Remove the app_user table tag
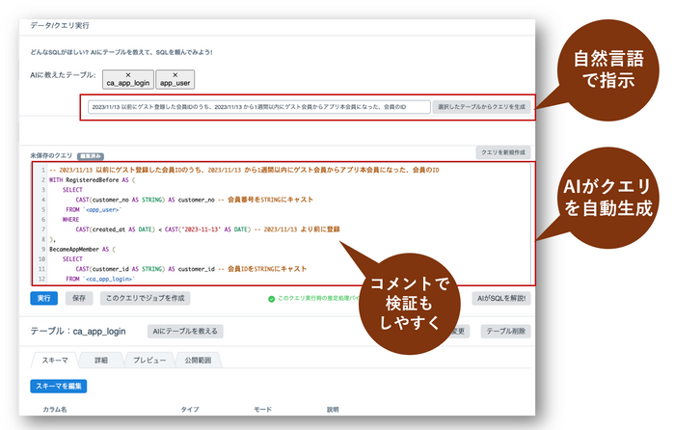The width and height of the screenshot is (675, 430). pos(175,75)
